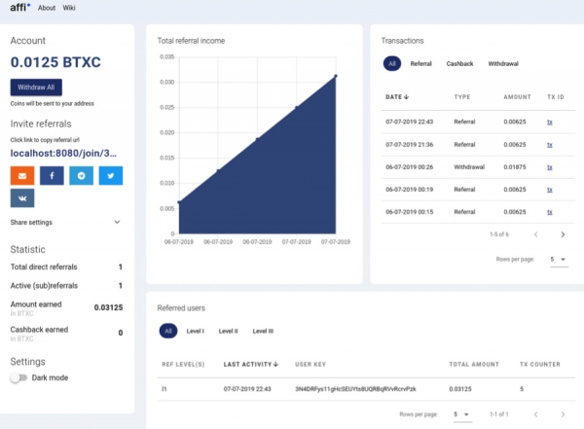Viewport: 584px width, 429px height.
Task: Click the affi logo
Action: coord(19,8)
